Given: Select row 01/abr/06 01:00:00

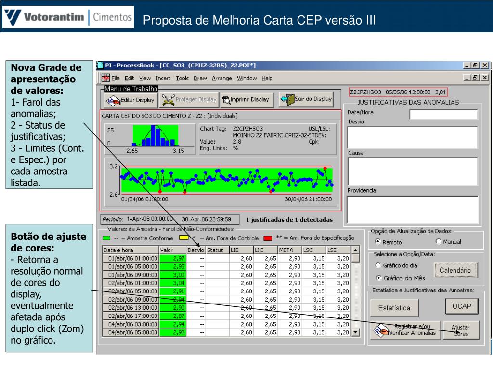Looking at the screenshot, I should point(226,258).
